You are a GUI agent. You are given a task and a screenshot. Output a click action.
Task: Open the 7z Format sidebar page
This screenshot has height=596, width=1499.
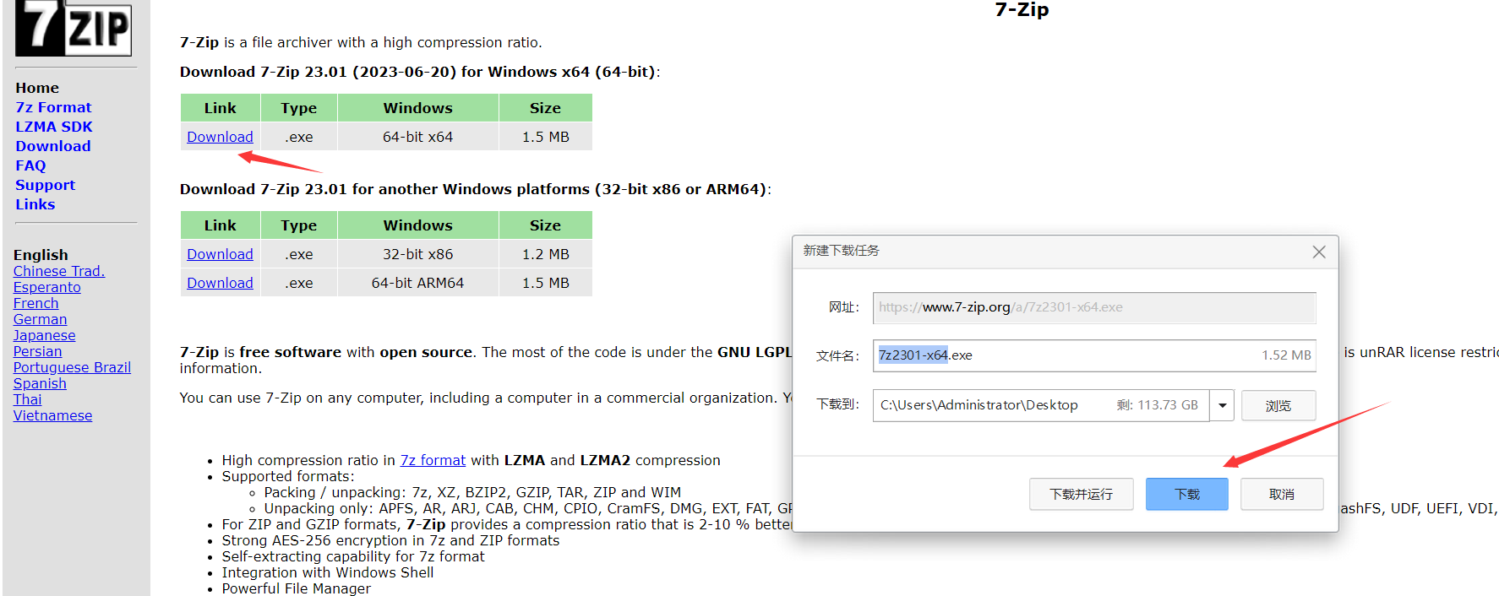53,107
